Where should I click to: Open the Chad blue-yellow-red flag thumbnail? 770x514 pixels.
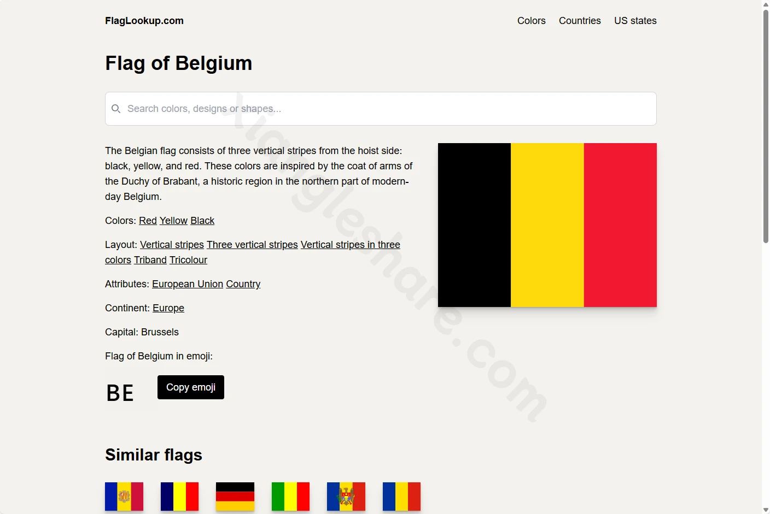tap(179, 497)
